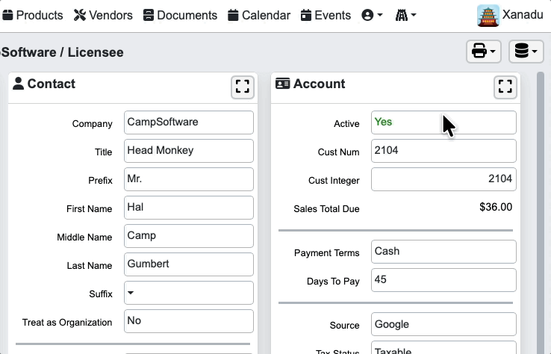Screen dimensions: 551x354
Task: Click the Contact person icon
Action: click(x=19, y=84)
